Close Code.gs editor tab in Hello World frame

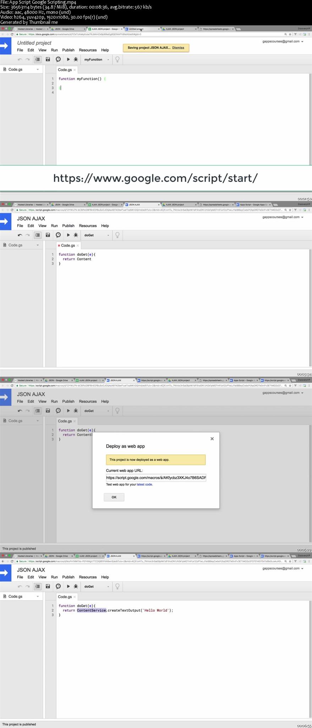(x=75, y=597)
